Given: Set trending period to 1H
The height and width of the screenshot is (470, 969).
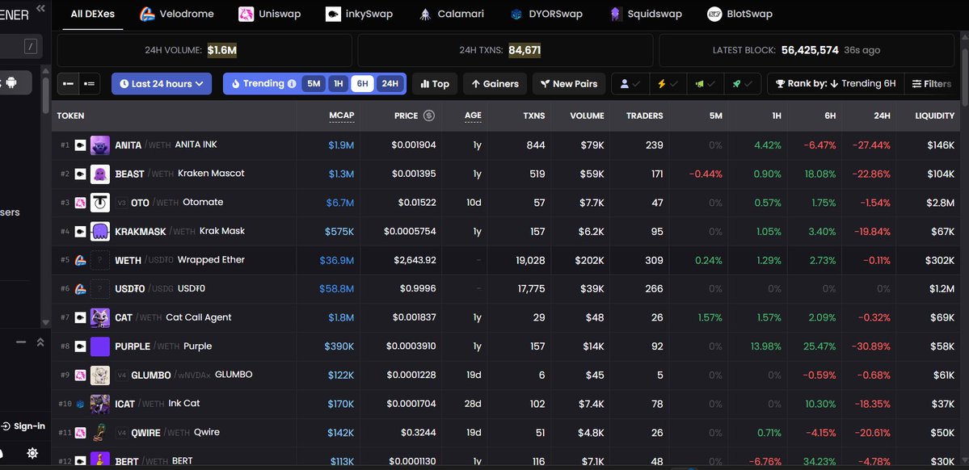Looking at the screenshot, I should [338, 83].
